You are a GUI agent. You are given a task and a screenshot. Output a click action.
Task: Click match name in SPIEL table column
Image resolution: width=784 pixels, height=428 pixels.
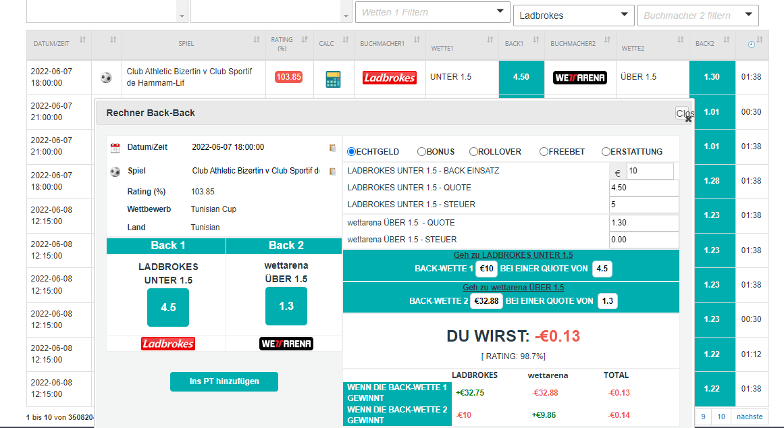pyautogui.click(x=190, y=77)
